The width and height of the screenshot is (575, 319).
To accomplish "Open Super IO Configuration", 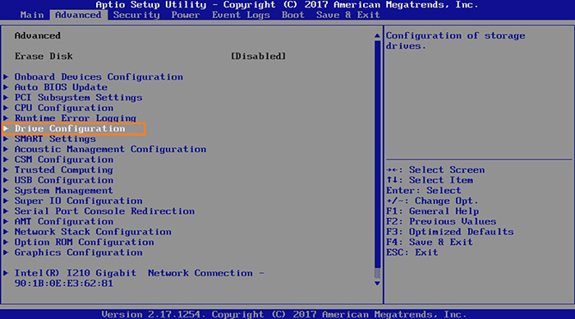I will pyautogui.click(x=79, y=201).
